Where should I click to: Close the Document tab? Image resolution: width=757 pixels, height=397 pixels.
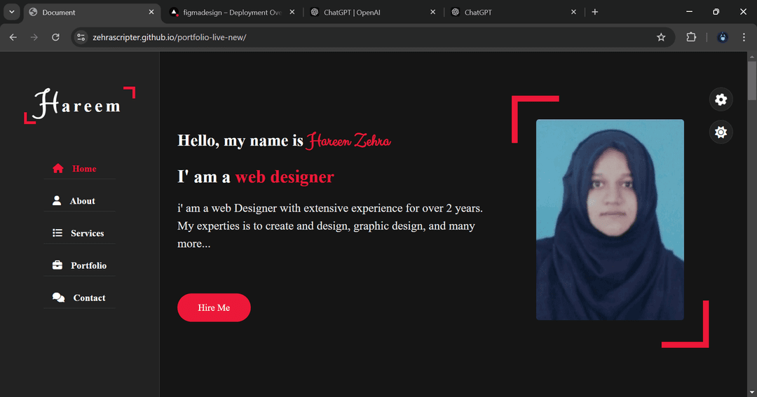(151, 12)
